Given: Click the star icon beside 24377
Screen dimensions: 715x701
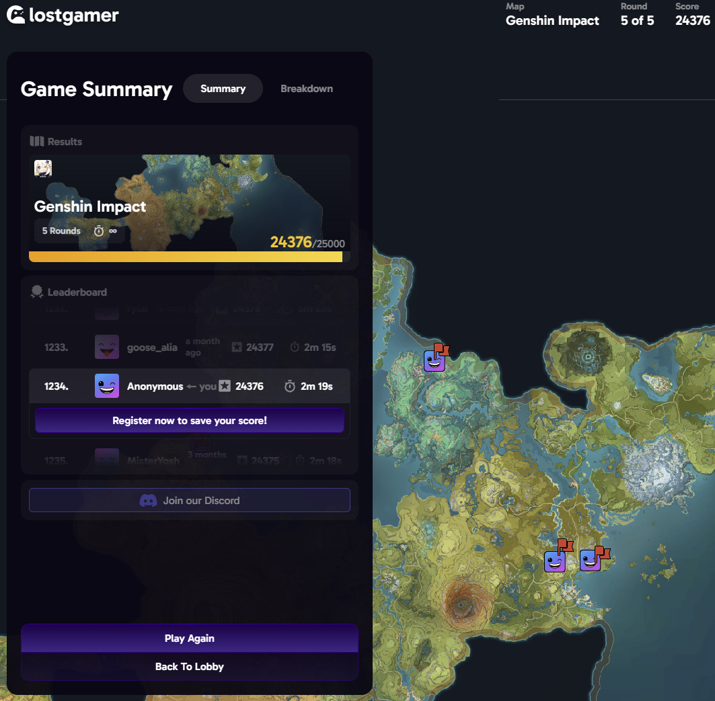Looking at the screenshot, I should [x=237, y=347].
